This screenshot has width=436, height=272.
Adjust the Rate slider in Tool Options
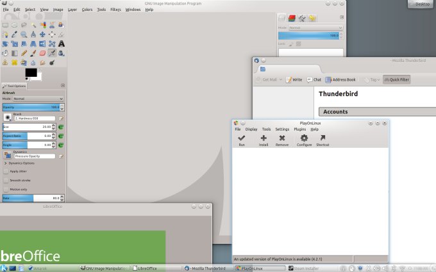[33, 198]
